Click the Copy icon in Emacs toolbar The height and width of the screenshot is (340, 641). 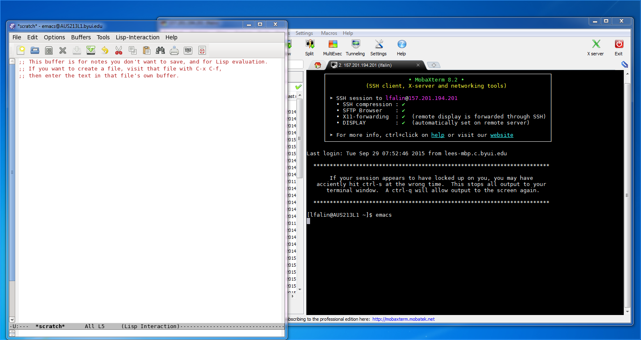tap(132, 50)
